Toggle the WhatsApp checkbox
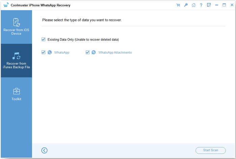This screenshot has width=236, height=159. [43, 52]
